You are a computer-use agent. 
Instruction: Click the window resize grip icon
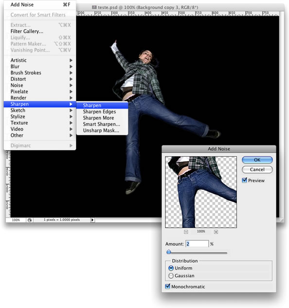click(x=282, y=220)
